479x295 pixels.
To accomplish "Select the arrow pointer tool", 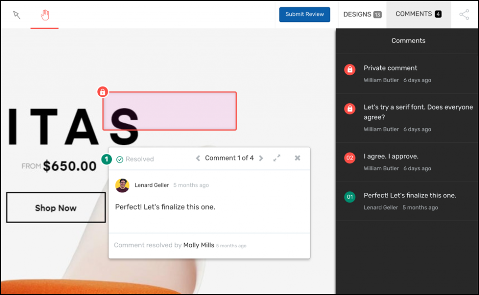I will tap(17, 15).
